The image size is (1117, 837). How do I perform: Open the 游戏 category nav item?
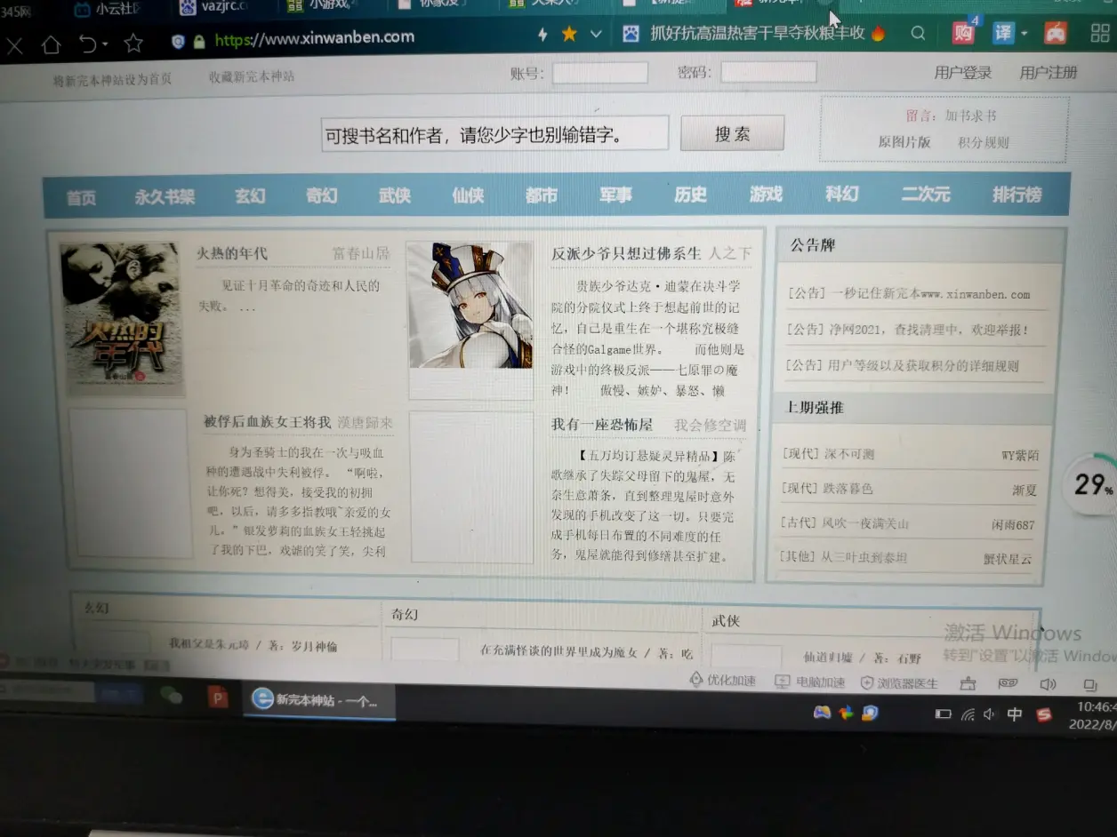(766, 194)
